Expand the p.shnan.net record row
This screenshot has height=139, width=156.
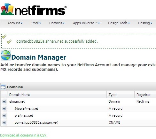pos(4,116)
